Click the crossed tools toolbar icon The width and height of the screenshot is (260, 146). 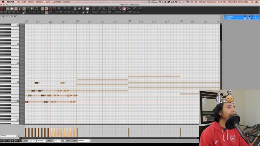[59, 9]
